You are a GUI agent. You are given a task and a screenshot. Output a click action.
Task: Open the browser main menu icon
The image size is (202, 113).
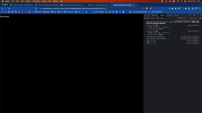(x=200, y=8)
